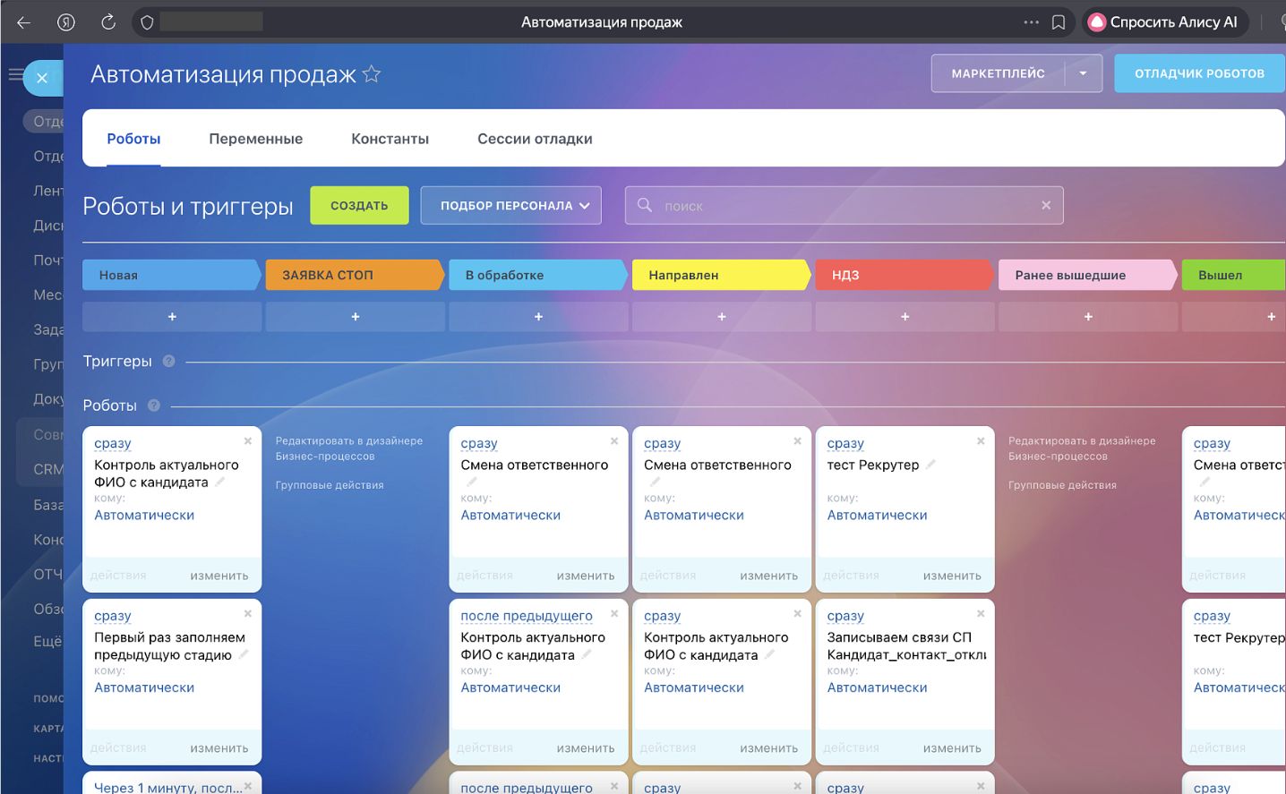Screen dimensions: 1286x794
Task: Switch to the Роботы tab
Action: pyautogui.click(x=133, y=139)
